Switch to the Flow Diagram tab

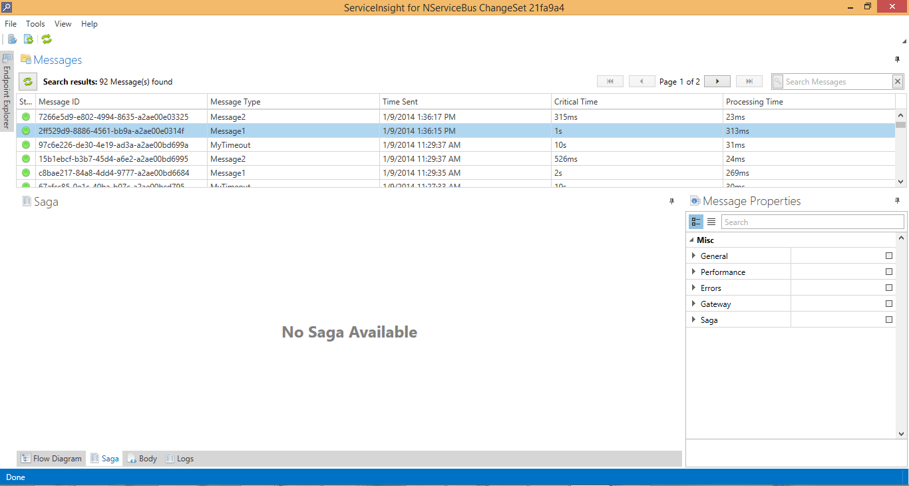tap(51, 459)
